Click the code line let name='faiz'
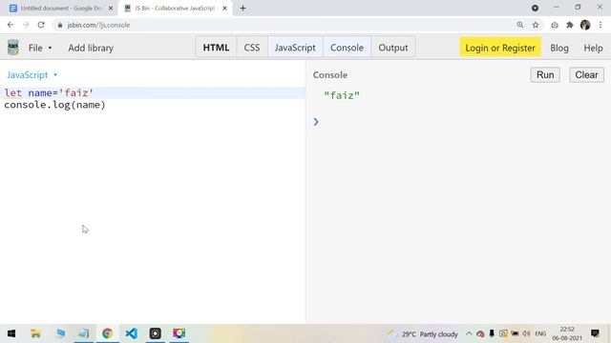The height and width of the screenshot is (343, 611). (x=49, y=92)
